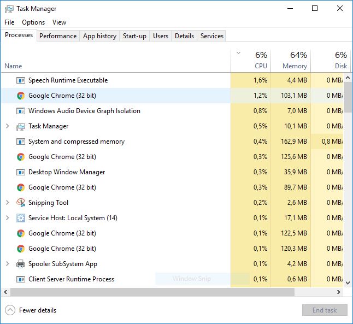Open the Options menu

(x=33, y=22)
